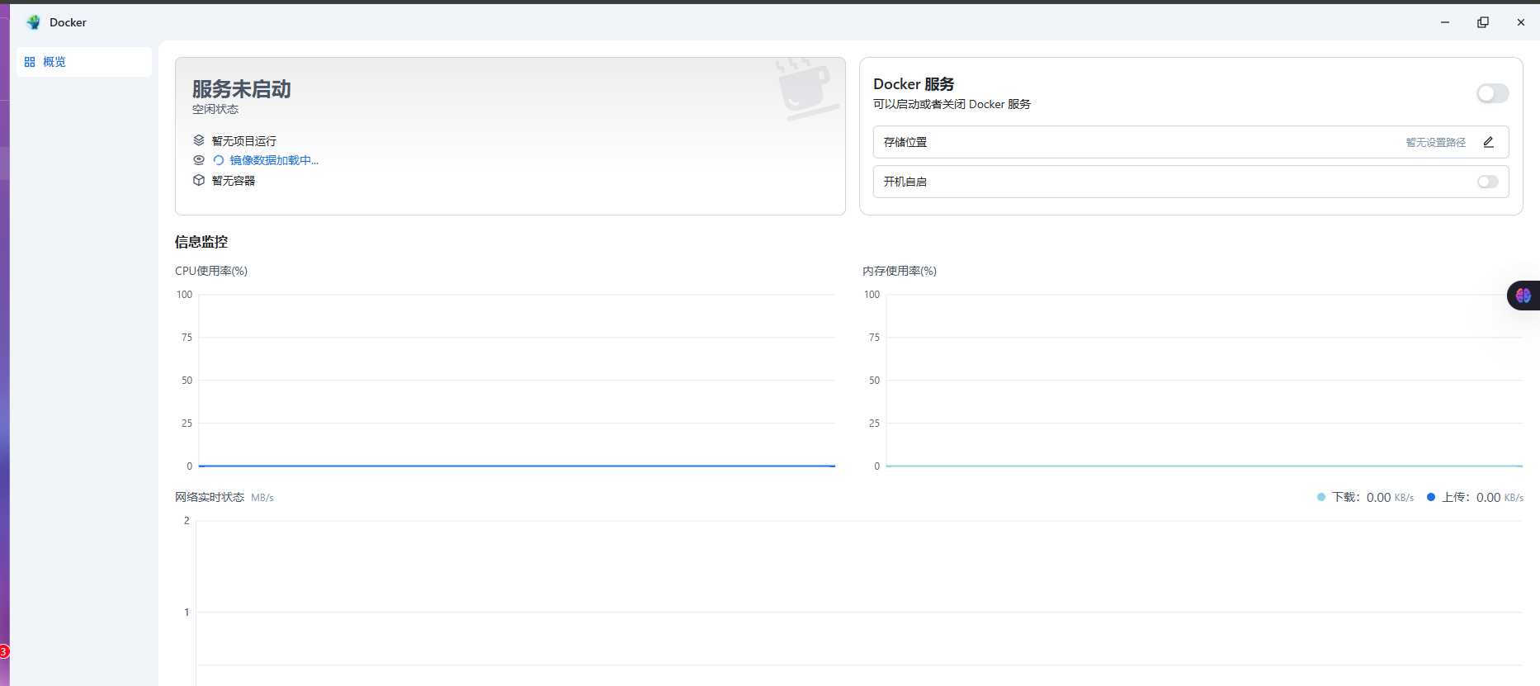Click the Docker app logo in title bar
The width and height of the screenshot is (1540, 686).
pos(33,22)
